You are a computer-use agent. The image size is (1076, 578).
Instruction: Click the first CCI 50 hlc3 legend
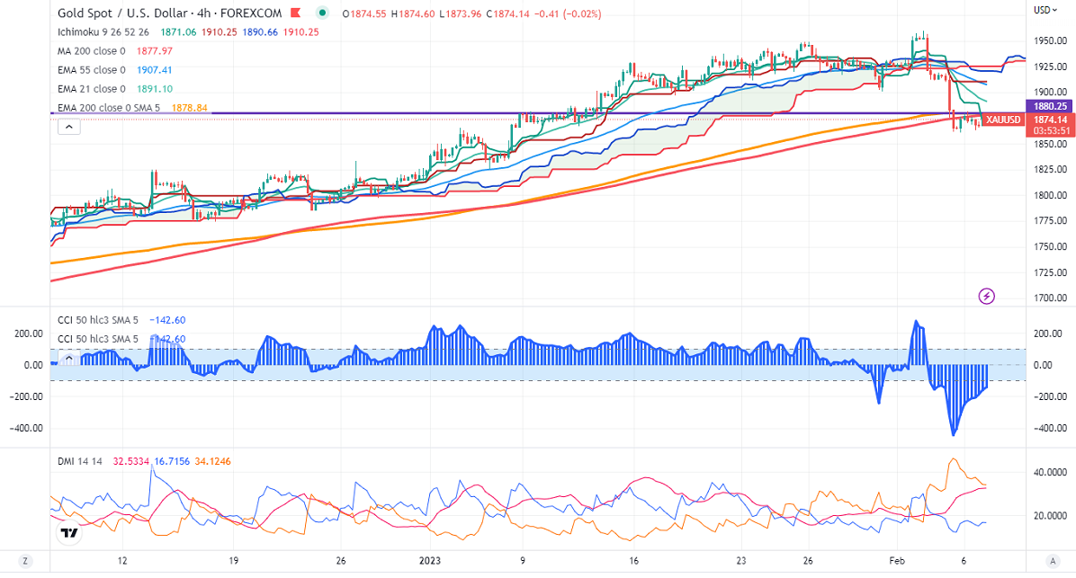click(98, 319)
